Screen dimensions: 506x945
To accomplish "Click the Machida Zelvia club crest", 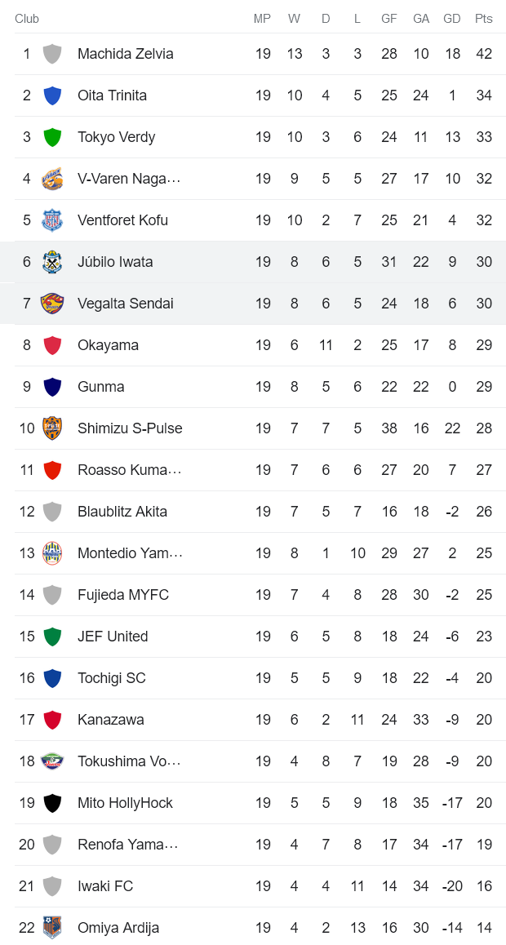I will [52, 54].
